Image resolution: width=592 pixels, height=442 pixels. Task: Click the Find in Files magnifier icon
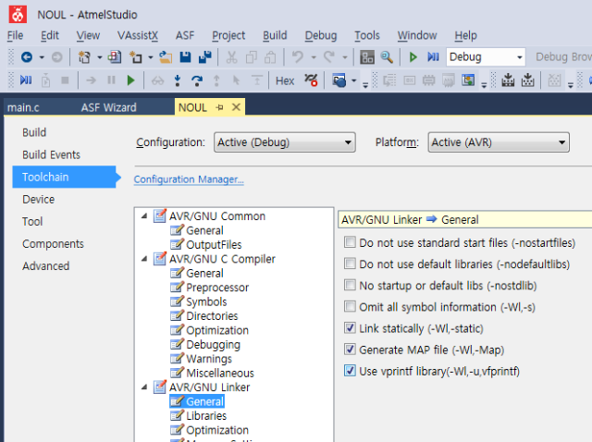pos(386,57)
